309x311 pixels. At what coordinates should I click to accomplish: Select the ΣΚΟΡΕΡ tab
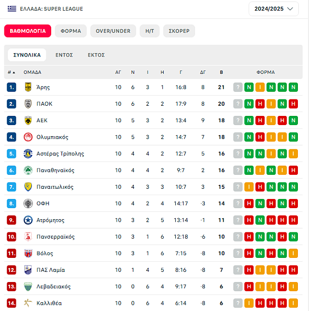pos(179,31)
